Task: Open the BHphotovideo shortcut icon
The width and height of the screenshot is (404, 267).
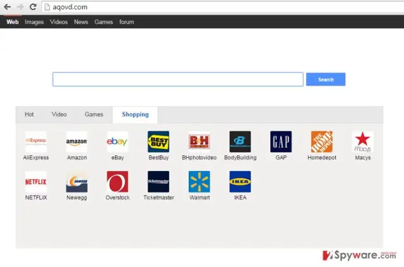Action: [199, 141]
